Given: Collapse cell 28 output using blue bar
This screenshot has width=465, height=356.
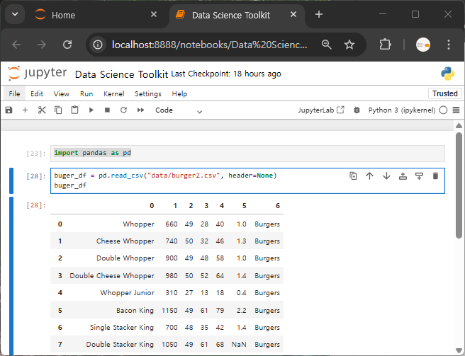Looking at the screenshot, I should tap(11, 276).
